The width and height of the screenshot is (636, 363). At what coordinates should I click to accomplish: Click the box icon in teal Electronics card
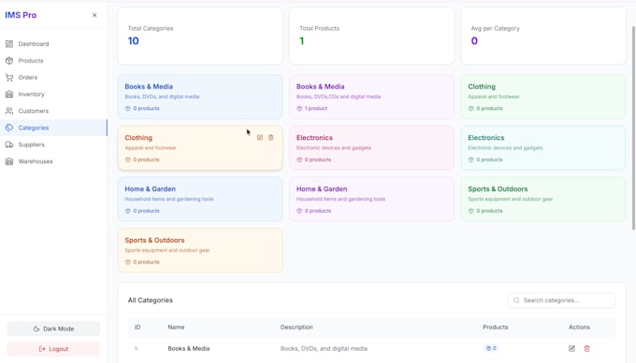coord(470,160)
